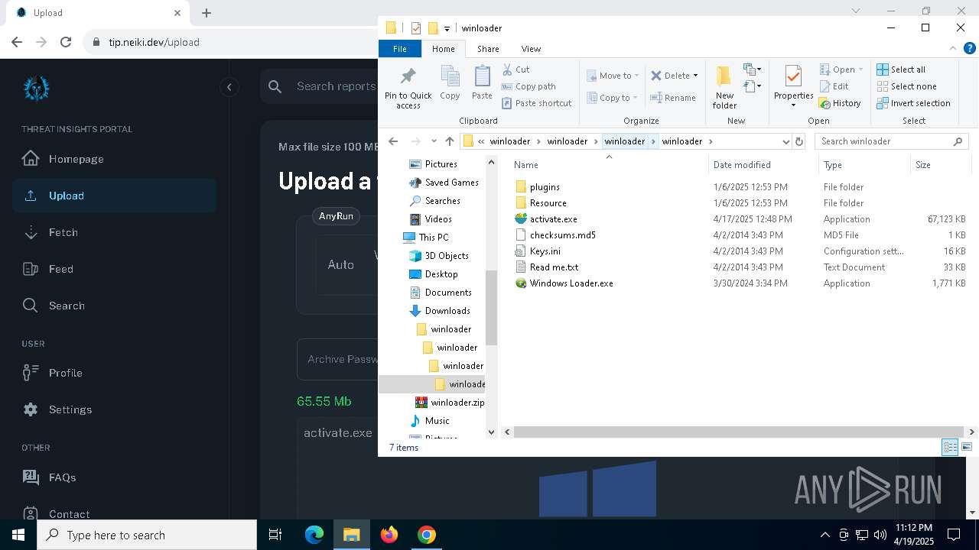Open a new browser tab
The height and width of the screenshot is (550, 979).
[207, 13]
